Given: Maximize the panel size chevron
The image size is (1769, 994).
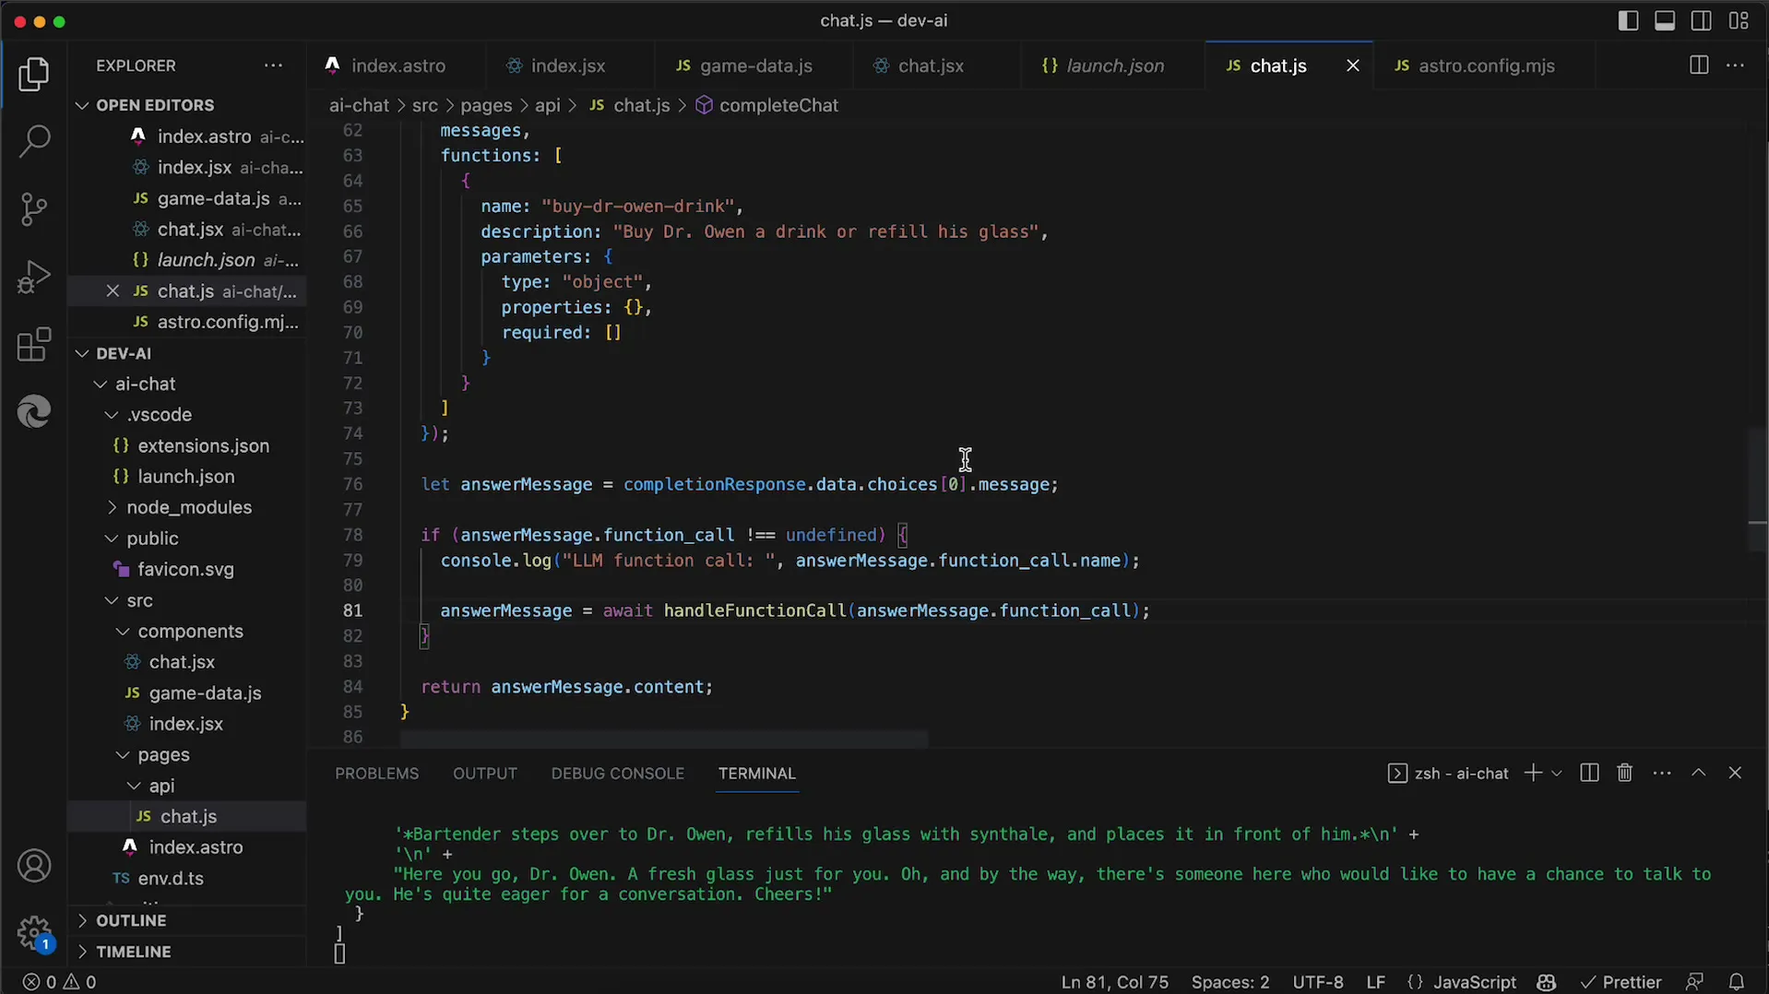Looking at the screenshot, I should [x=1698, y=773].
